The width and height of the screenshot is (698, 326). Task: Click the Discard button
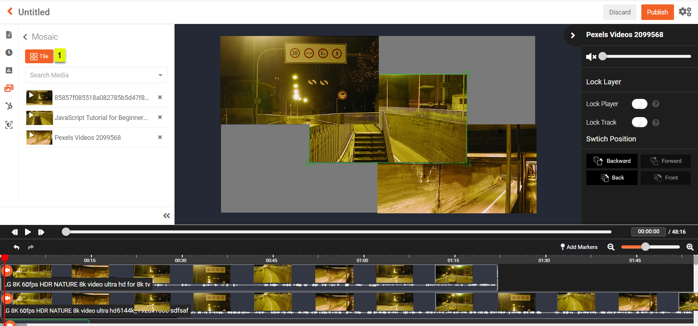pos(620,12)
